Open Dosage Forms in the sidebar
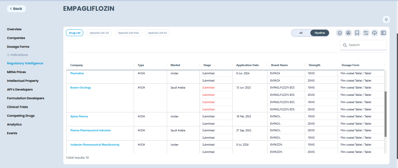Image resolution: width=398 pixels, height=168 pixels. (18, 47)
